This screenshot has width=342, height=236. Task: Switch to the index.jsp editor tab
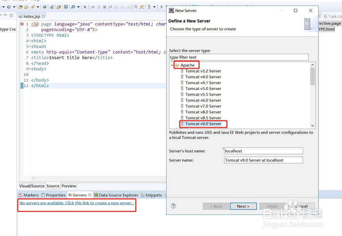(31, 16)
